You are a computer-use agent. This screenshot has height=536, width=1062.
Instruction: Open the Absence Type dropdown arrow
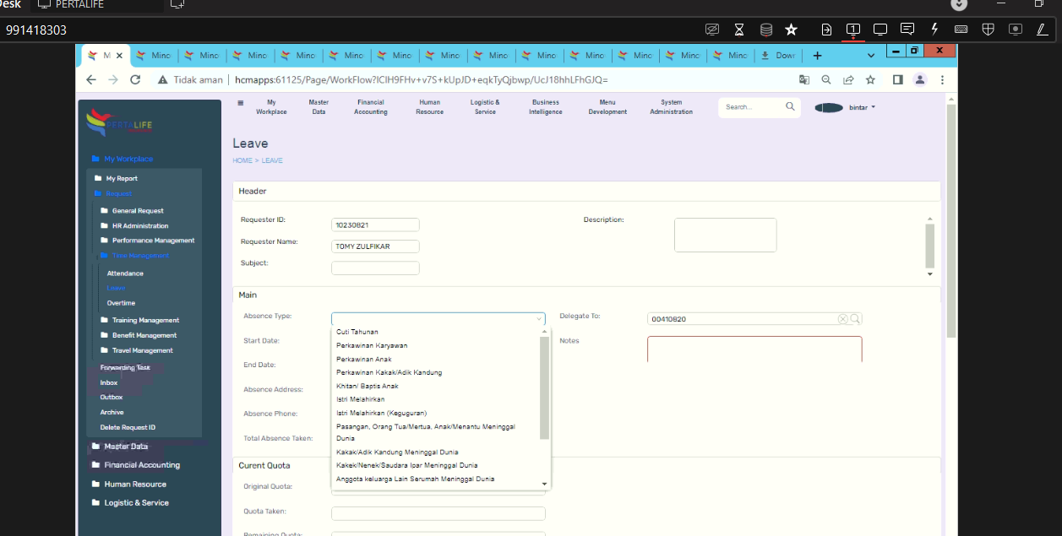pos(538,319)
